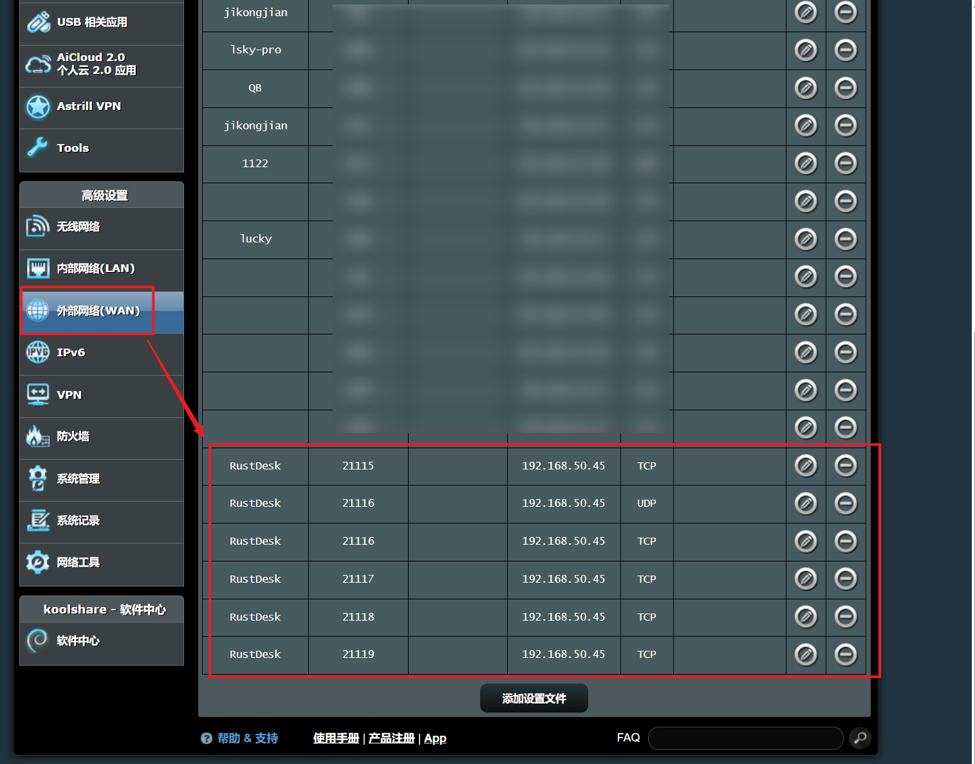Image resolution: width=975 pixels, height=764 pixels.
Task: Open Astrill VPN page
Action: [x=102, y=107]
